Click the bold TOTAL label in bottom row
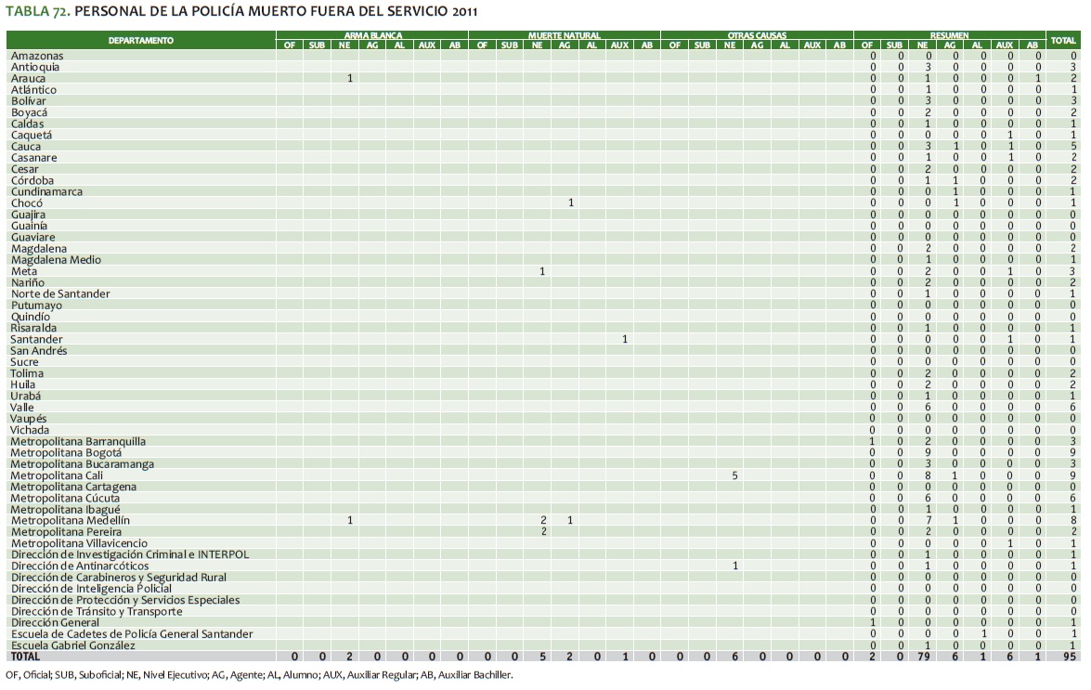 [26, 657]
